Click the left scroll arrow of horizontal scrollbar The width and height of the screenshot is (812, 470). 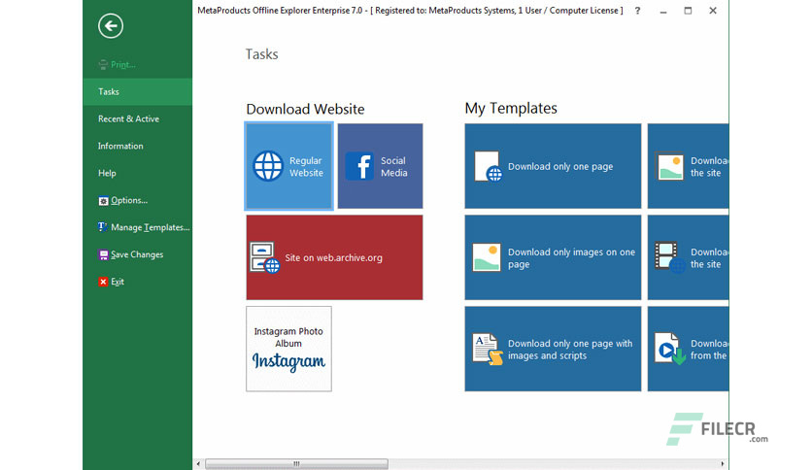(198, 464)
